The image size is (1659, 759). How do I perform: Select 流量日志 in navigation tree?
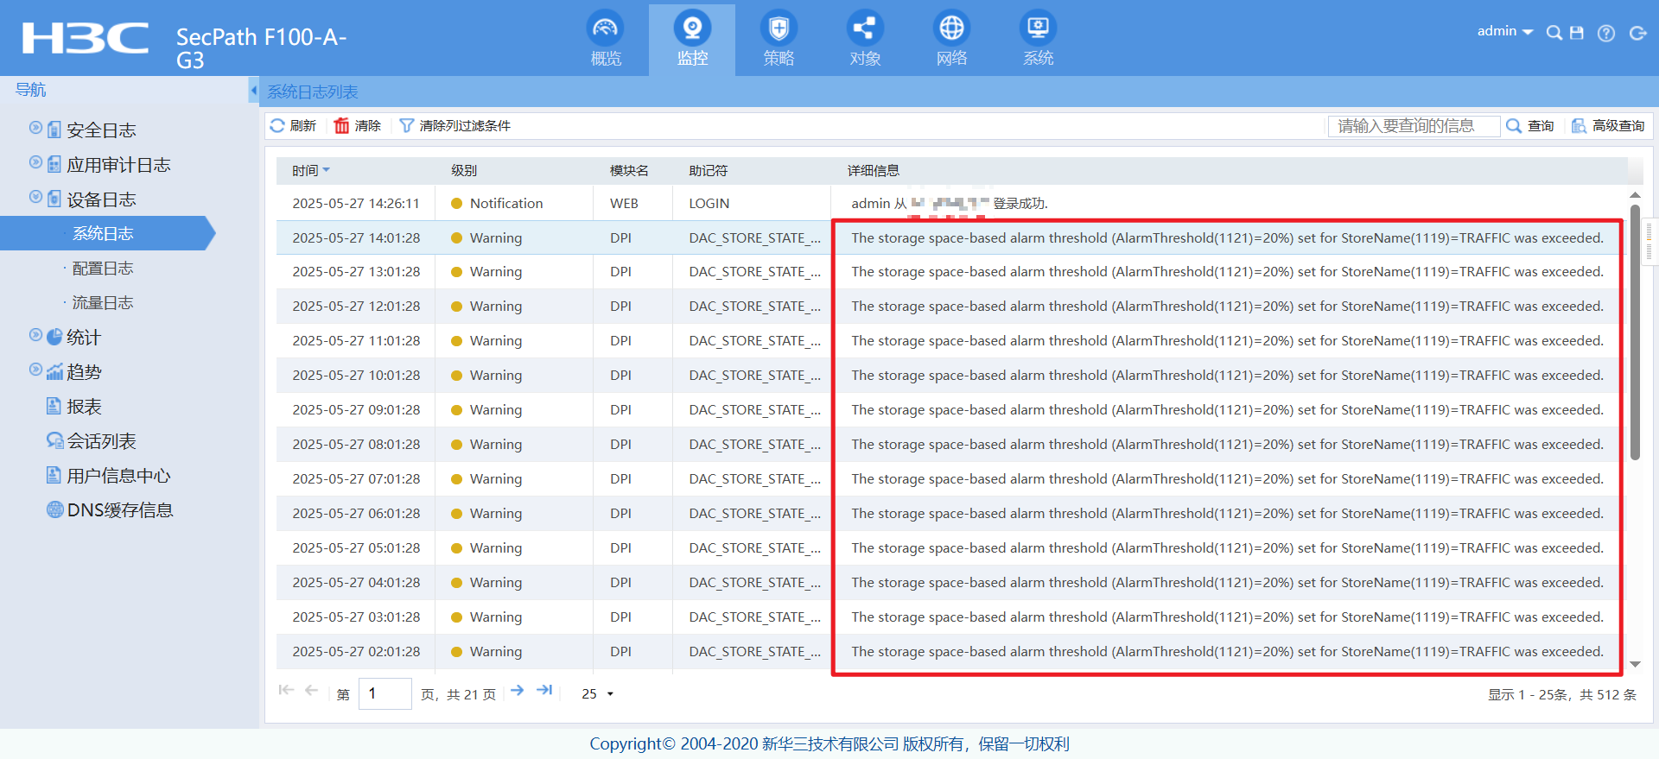click(103, 303)
